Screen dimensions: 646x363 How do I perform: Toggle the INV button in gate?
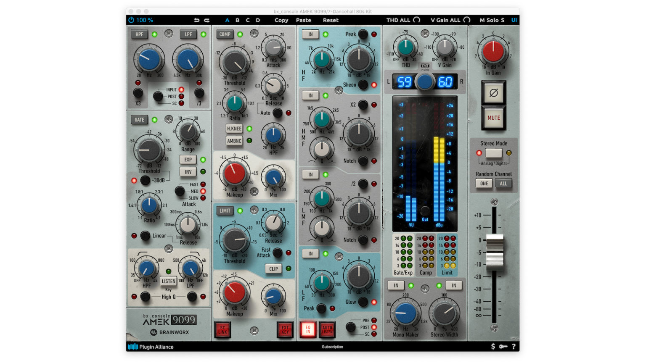point(188,172)
